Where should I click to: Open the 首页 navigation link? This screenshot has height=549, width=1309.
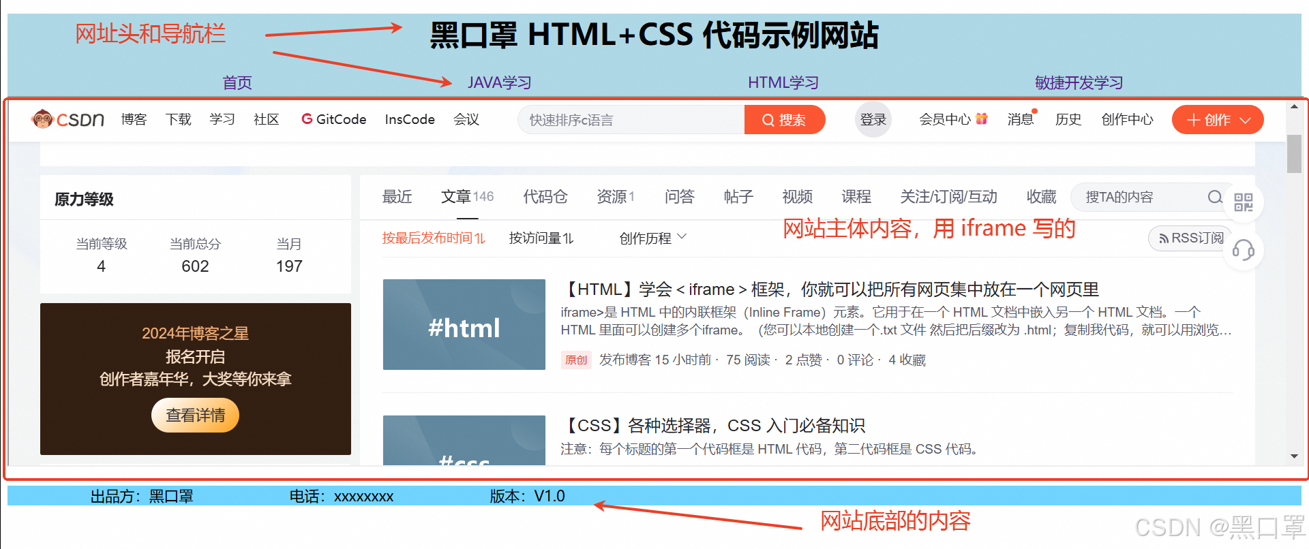coord(237,83)
